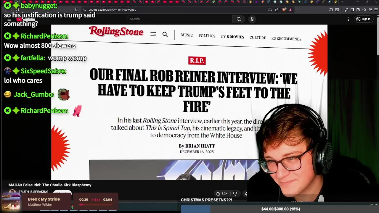This screenshot has width=379, height=213.
Task: Toggle the browser sidebar panel icon
Action: (x=352, y=10)
